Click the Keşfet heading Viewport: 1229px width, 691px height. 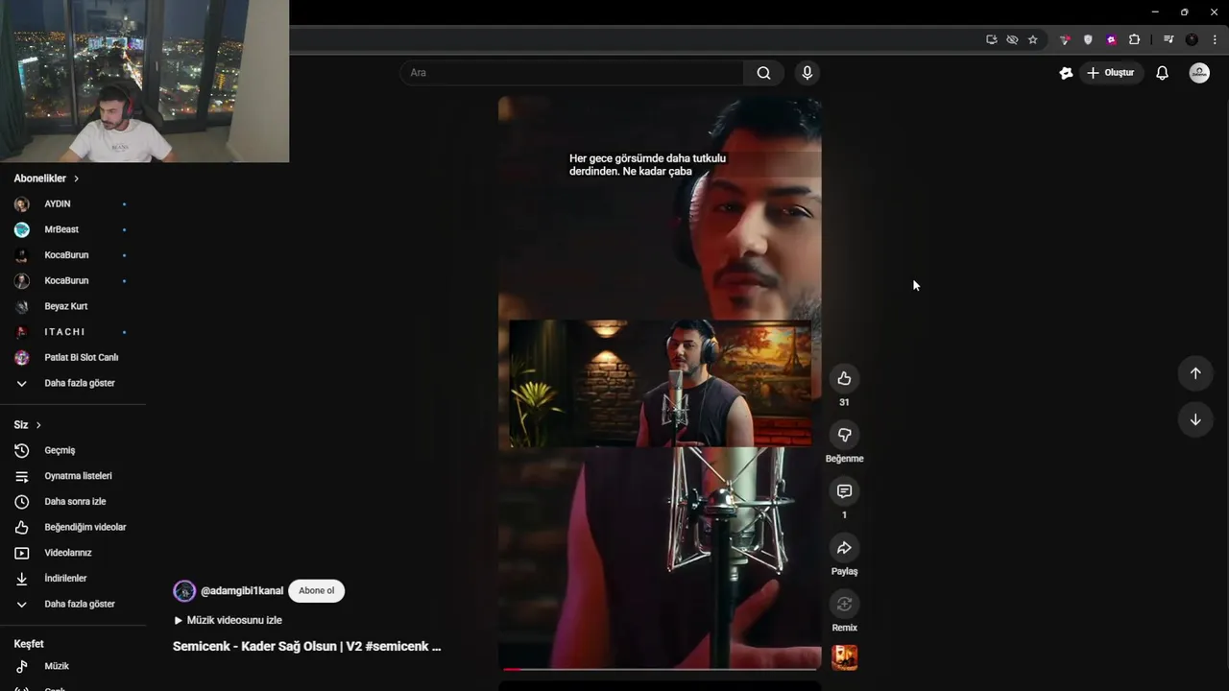(29, 644)
